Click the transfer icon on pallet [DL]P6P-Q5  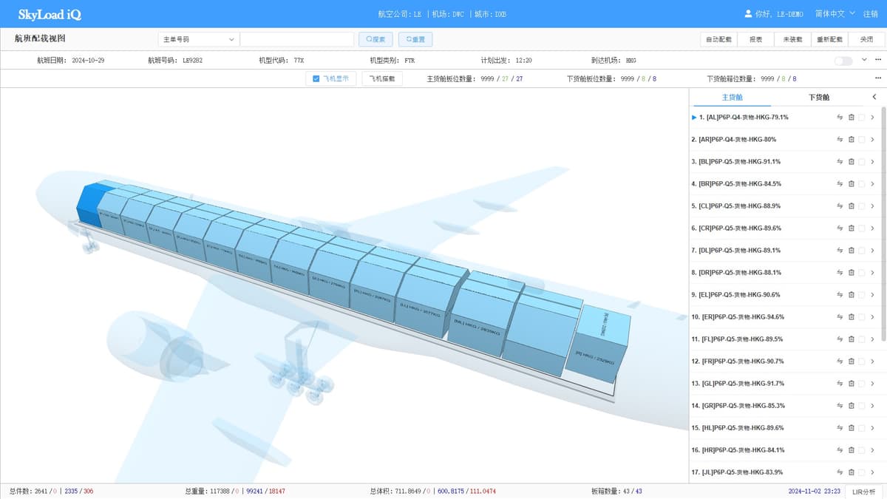coord(839,250)
